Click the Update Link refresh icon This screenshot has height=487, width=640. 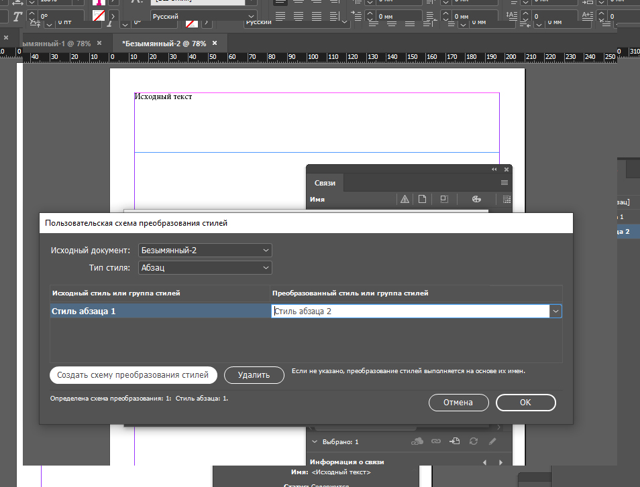click(x=474, y=441)
